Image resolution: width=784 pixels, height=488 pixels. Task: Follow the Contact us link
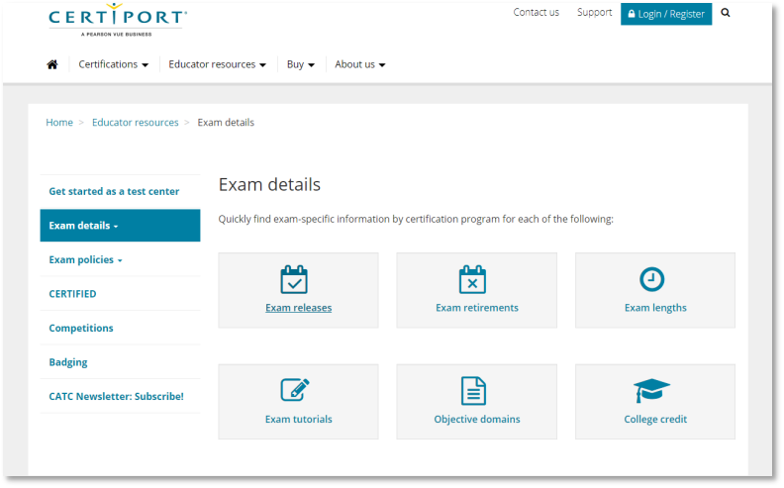(536, 13)
